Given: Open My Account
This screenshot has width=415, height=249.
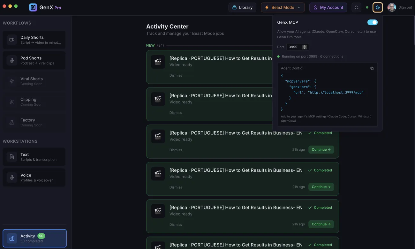Looking at the screenshot, I should [328, 7].
